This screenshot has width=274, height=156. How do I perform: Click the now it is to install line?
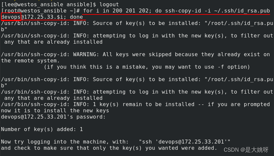[x=55, y=111]
